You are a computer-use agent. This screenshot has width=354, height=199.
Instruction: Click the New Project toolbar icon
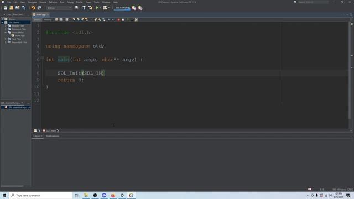pos(11,8)
